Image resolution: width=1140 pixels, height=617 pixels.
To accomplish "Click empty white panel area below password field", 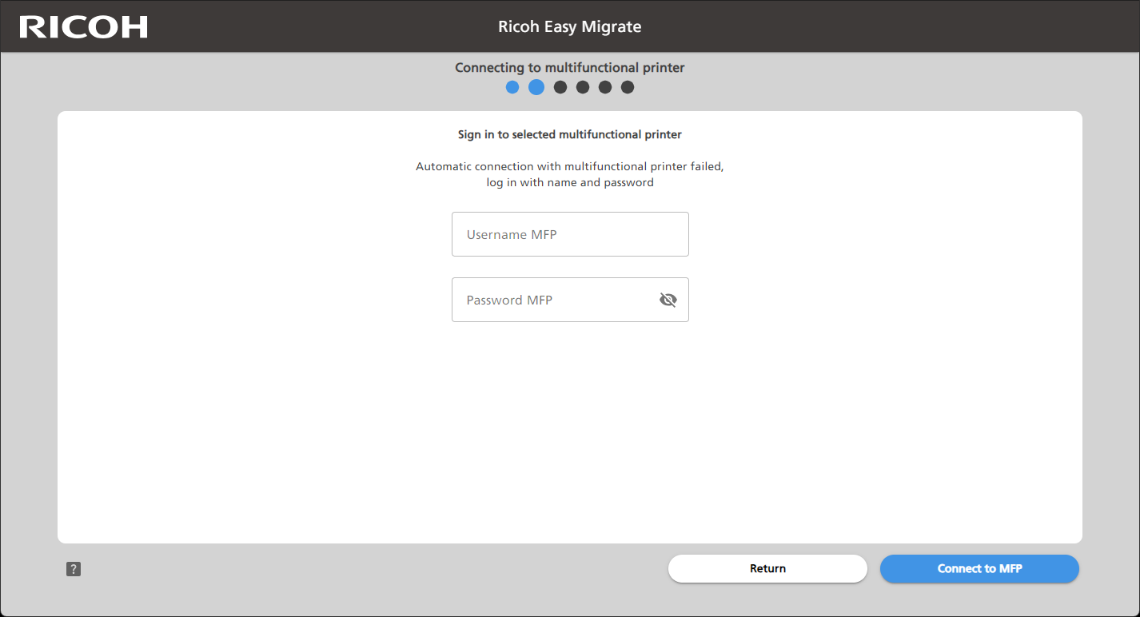I will pyautogui.click(x=569, y=432).
